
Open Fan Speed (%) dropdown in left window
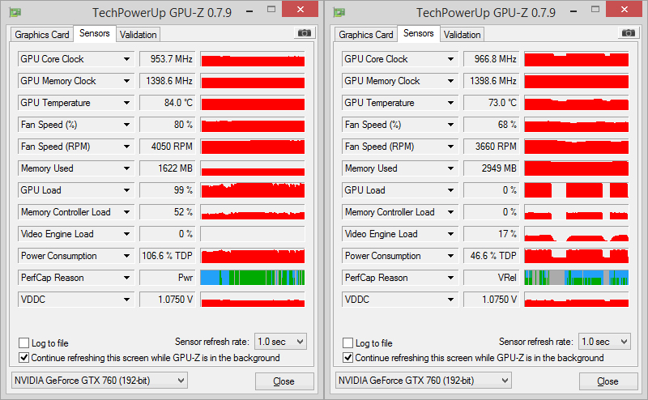(126, 125)
